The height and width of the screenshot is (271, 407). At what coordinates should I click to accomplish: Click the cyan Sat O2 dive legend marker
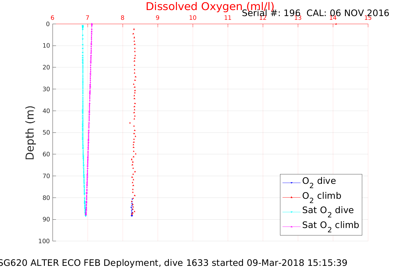click(x=292, y=212)
